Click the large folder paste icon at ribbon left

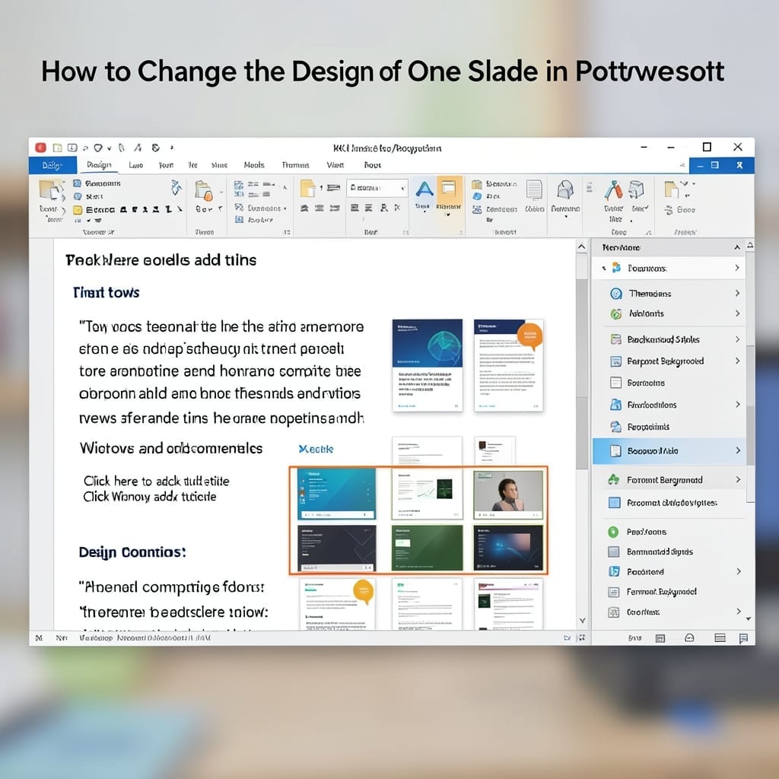tap(52, 191)
